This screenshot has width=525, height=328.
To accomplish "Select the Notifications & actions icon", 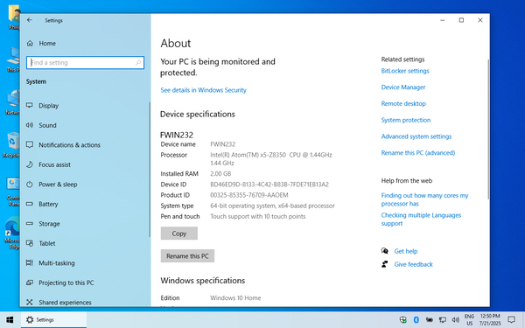I will tap(30, 144).
